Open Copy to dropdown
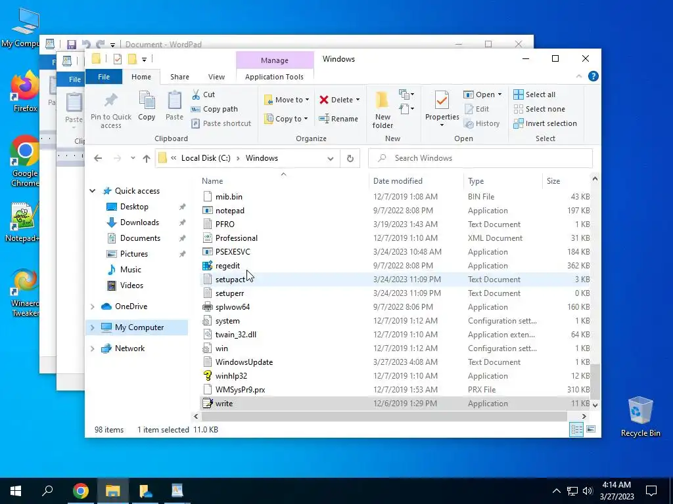Image resolution: width=673 pixels, height=504 pixels. point(286,119)
